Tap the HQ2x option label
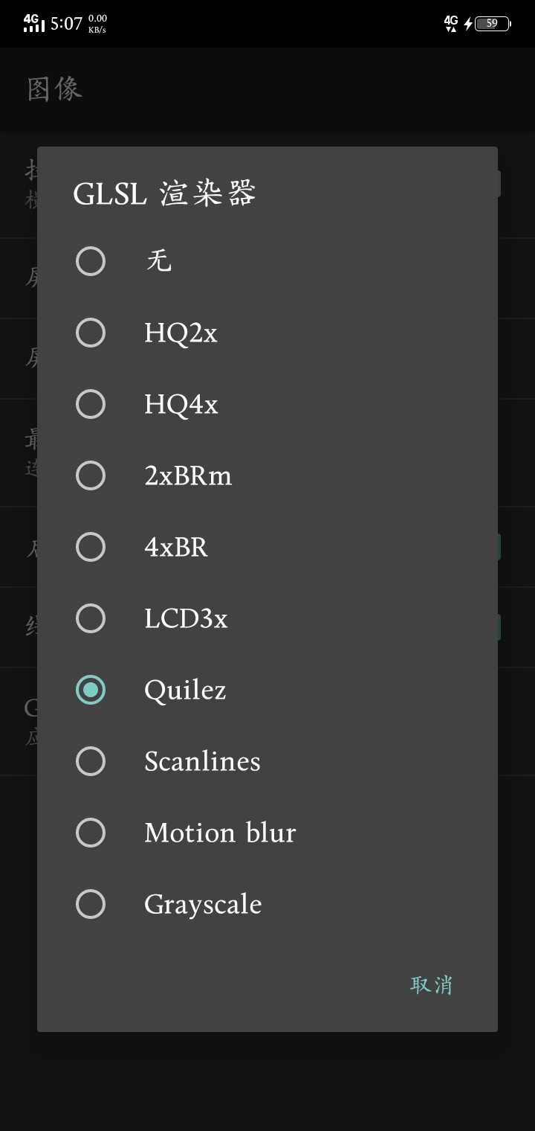Image resolution: width=535 pixels, height=1131 pixels. (x=181, y=333)
